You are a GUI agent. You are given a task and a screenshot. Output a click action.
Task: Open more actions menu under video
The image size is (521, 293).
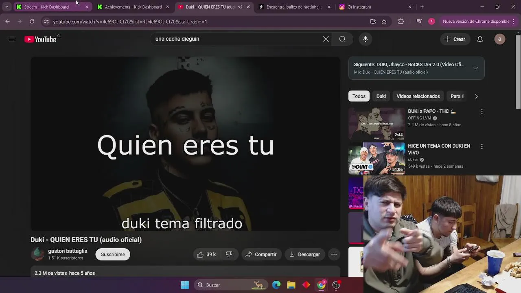point(334,254)
